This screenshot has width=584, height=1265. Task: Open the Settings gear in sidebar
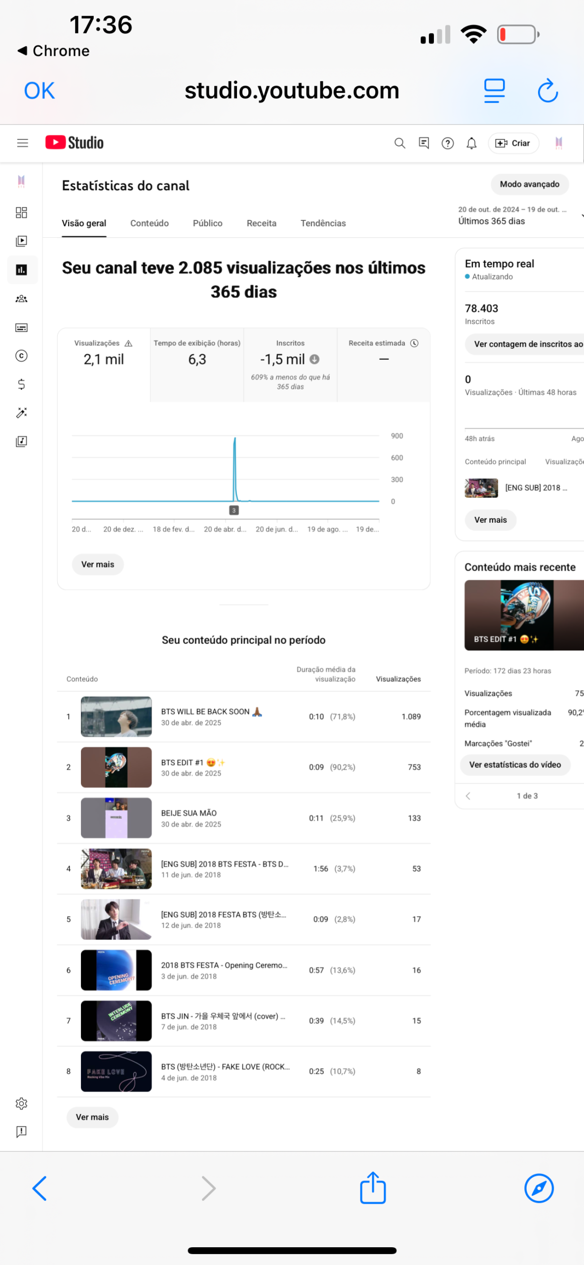click(x=21, y=1103)
